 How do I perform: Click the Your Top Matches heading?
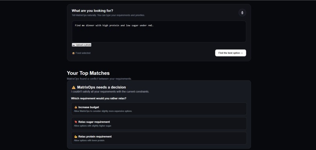coord(88,73)
